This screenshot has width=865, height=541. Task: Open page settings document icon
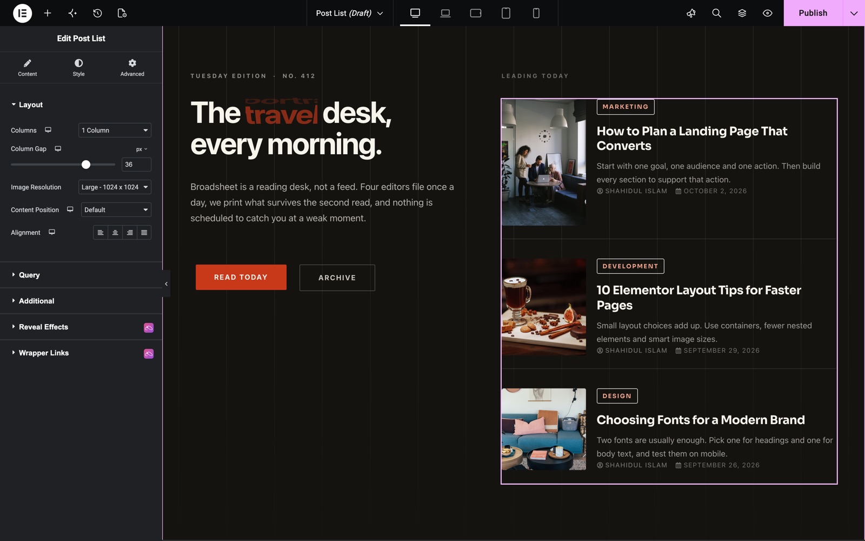[122, 13]
